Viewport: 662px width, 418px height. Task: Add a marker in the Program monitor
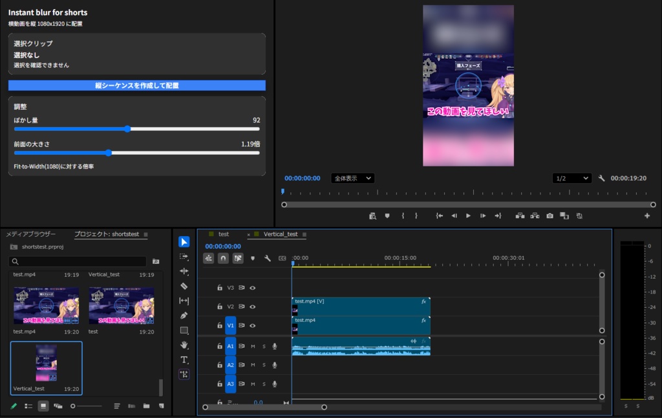pyautogui.click(x=387, y=215)
